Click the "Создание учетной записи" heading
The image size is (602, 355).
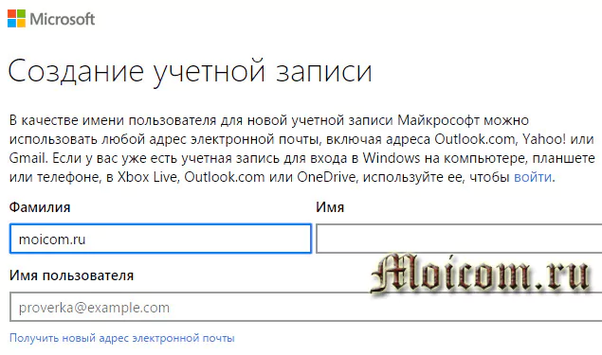point(190,72)
